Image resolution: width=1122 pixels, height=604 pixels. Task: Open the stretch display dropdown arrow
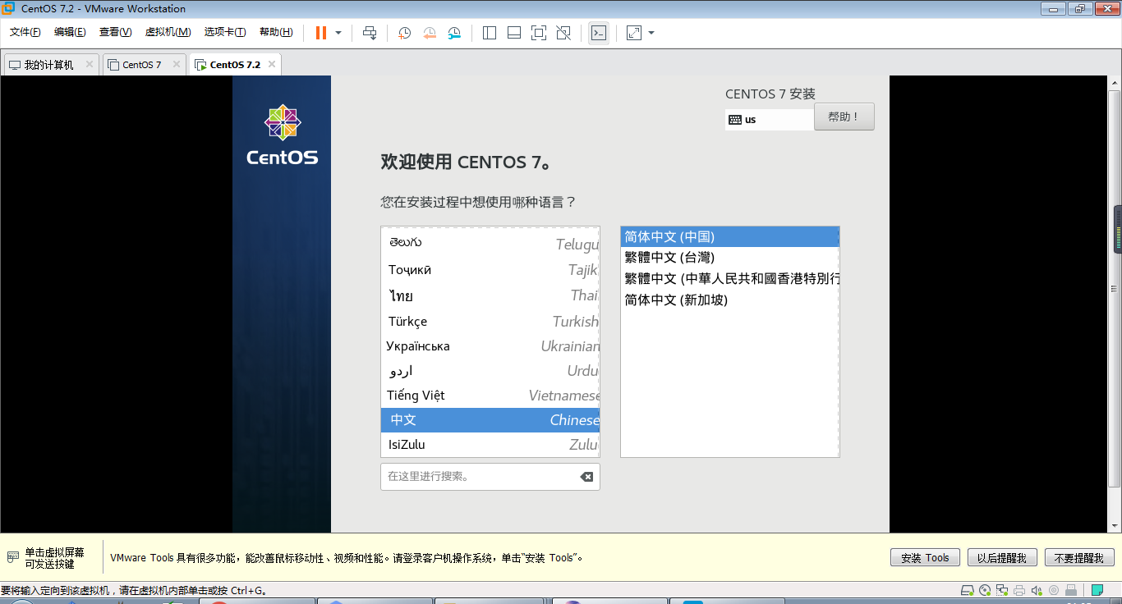651,33
